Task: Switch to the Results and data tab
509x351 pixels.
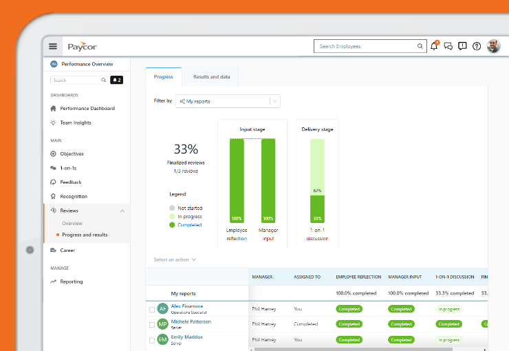Action: (212, 77)
